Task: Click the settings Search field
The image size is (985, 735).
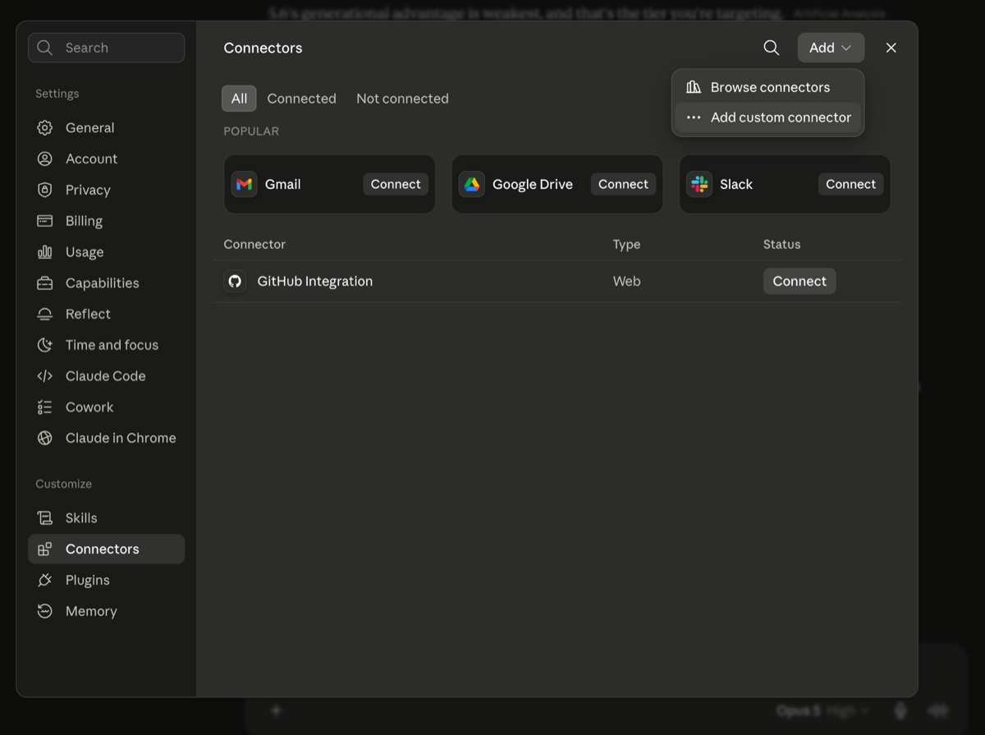Action: click(106, 48)
